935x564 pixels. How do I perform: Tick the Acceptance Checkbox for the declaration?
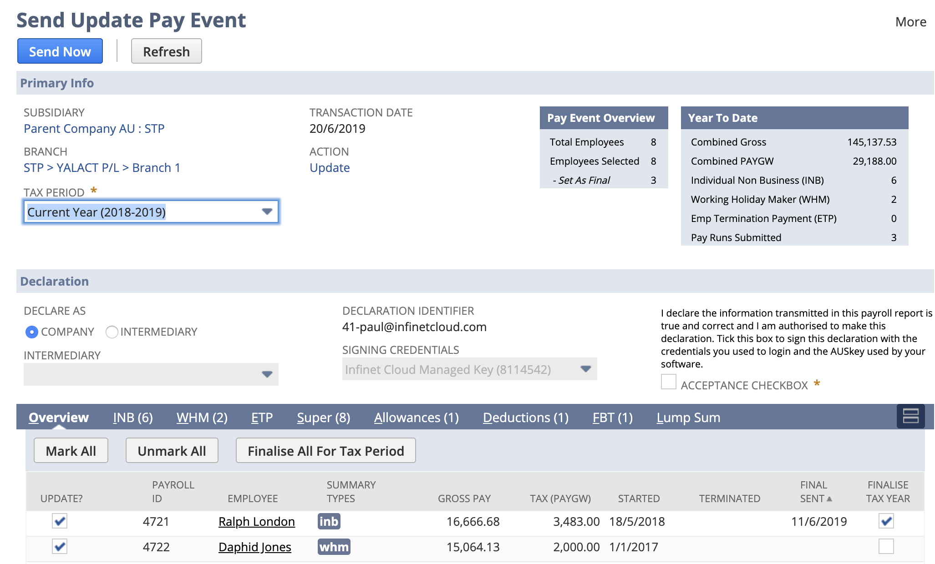(x=668, y=382)
